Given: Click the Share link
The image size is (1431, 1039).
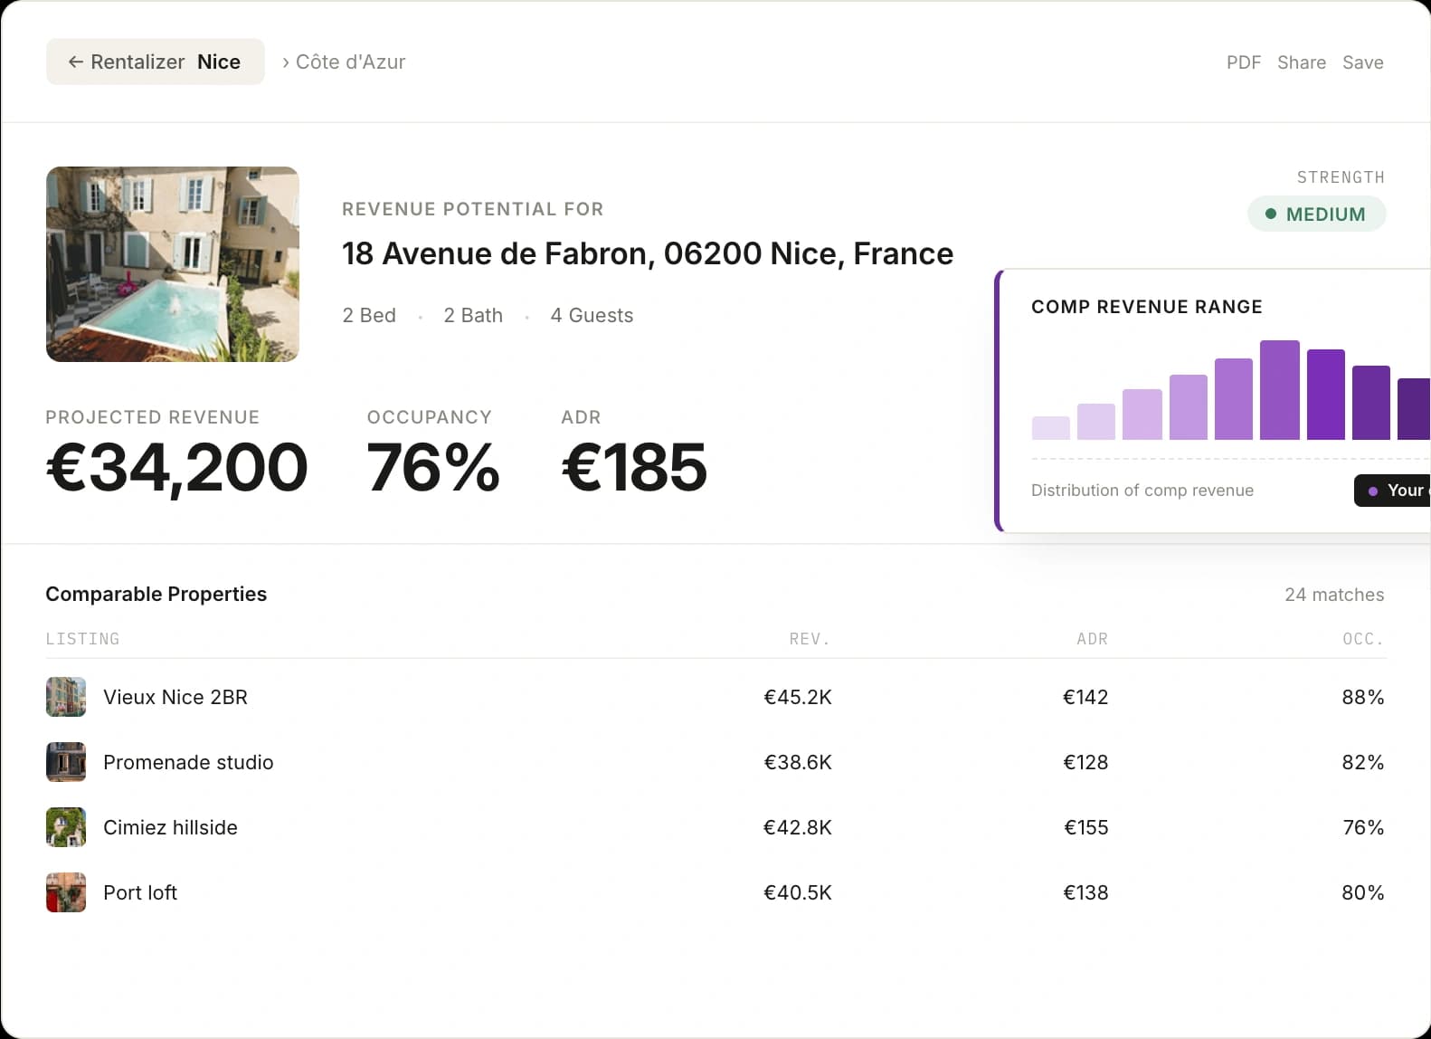Looking at the screenshot, I should point(1301,62).
